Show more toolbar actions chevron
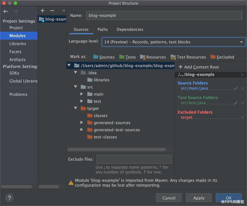The width and height of the screenshot is (247, 206). pyautogui.click(x=64, y=11)
